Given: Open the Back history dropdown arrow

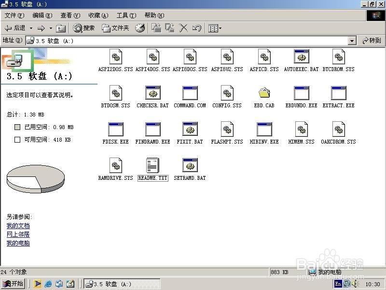Looking at the screenshot, I should [x=31, y=29].
